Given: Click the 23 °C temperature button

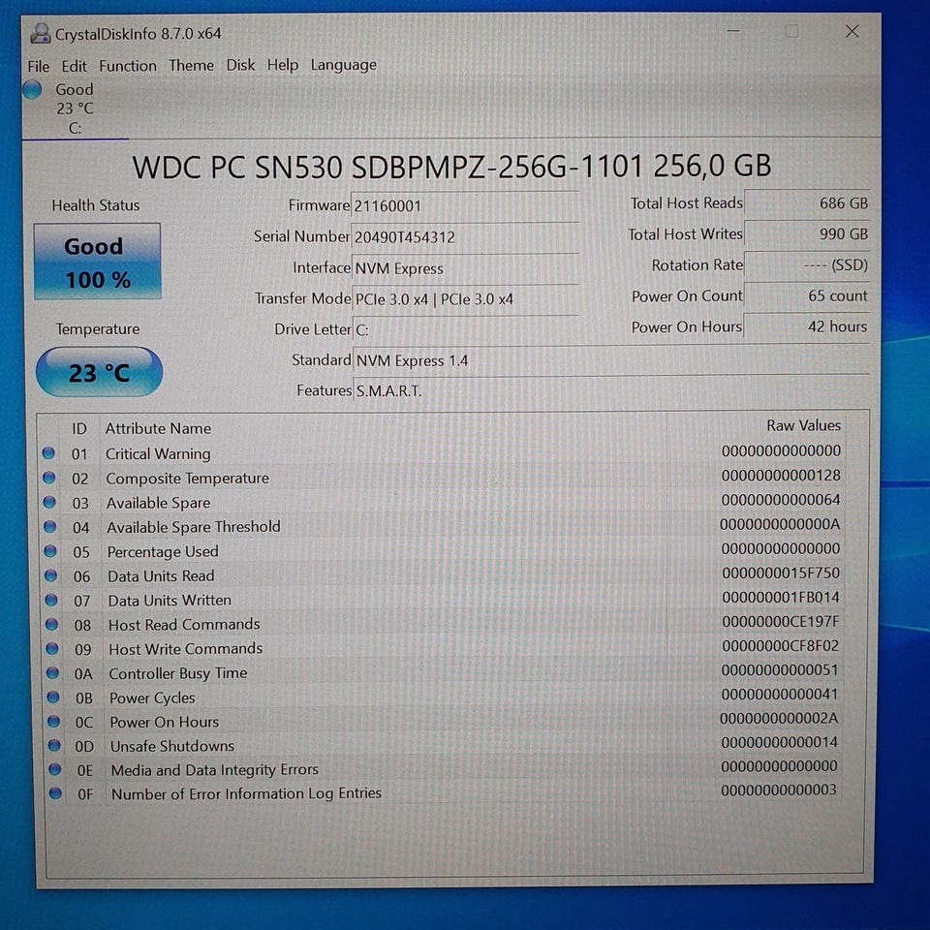Looking at the screenshot, I should [x=99, y=372].
